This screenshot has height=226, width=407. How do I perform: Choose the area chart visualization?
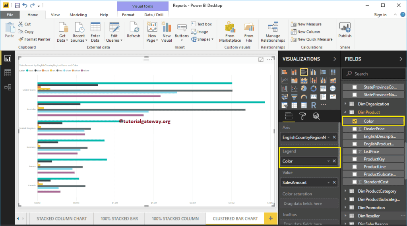(x=294, y=80)
